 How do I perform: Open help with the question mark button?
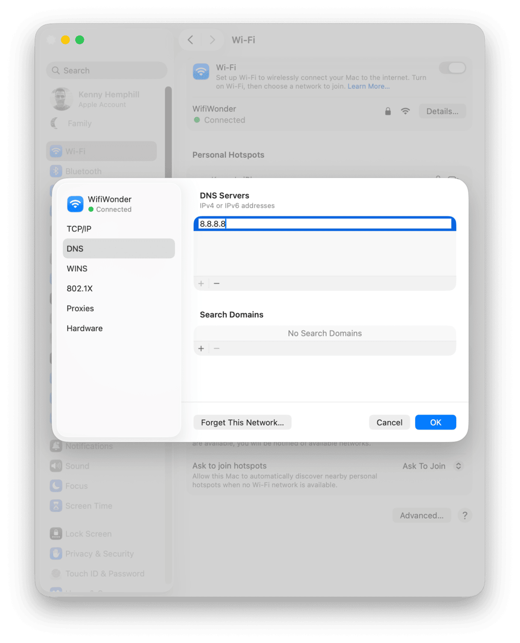(x=465, y=515)
